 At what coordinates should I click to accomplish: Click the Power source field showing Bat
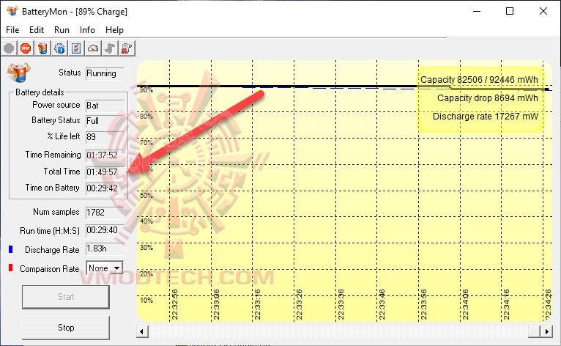coord(105,106)
